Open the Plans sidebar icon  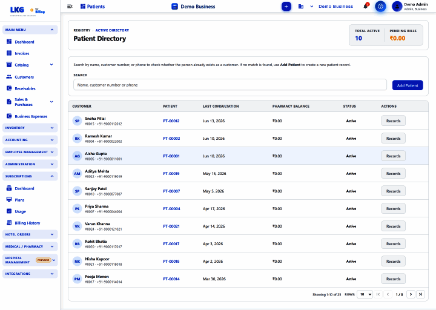(x=9, y=200)
